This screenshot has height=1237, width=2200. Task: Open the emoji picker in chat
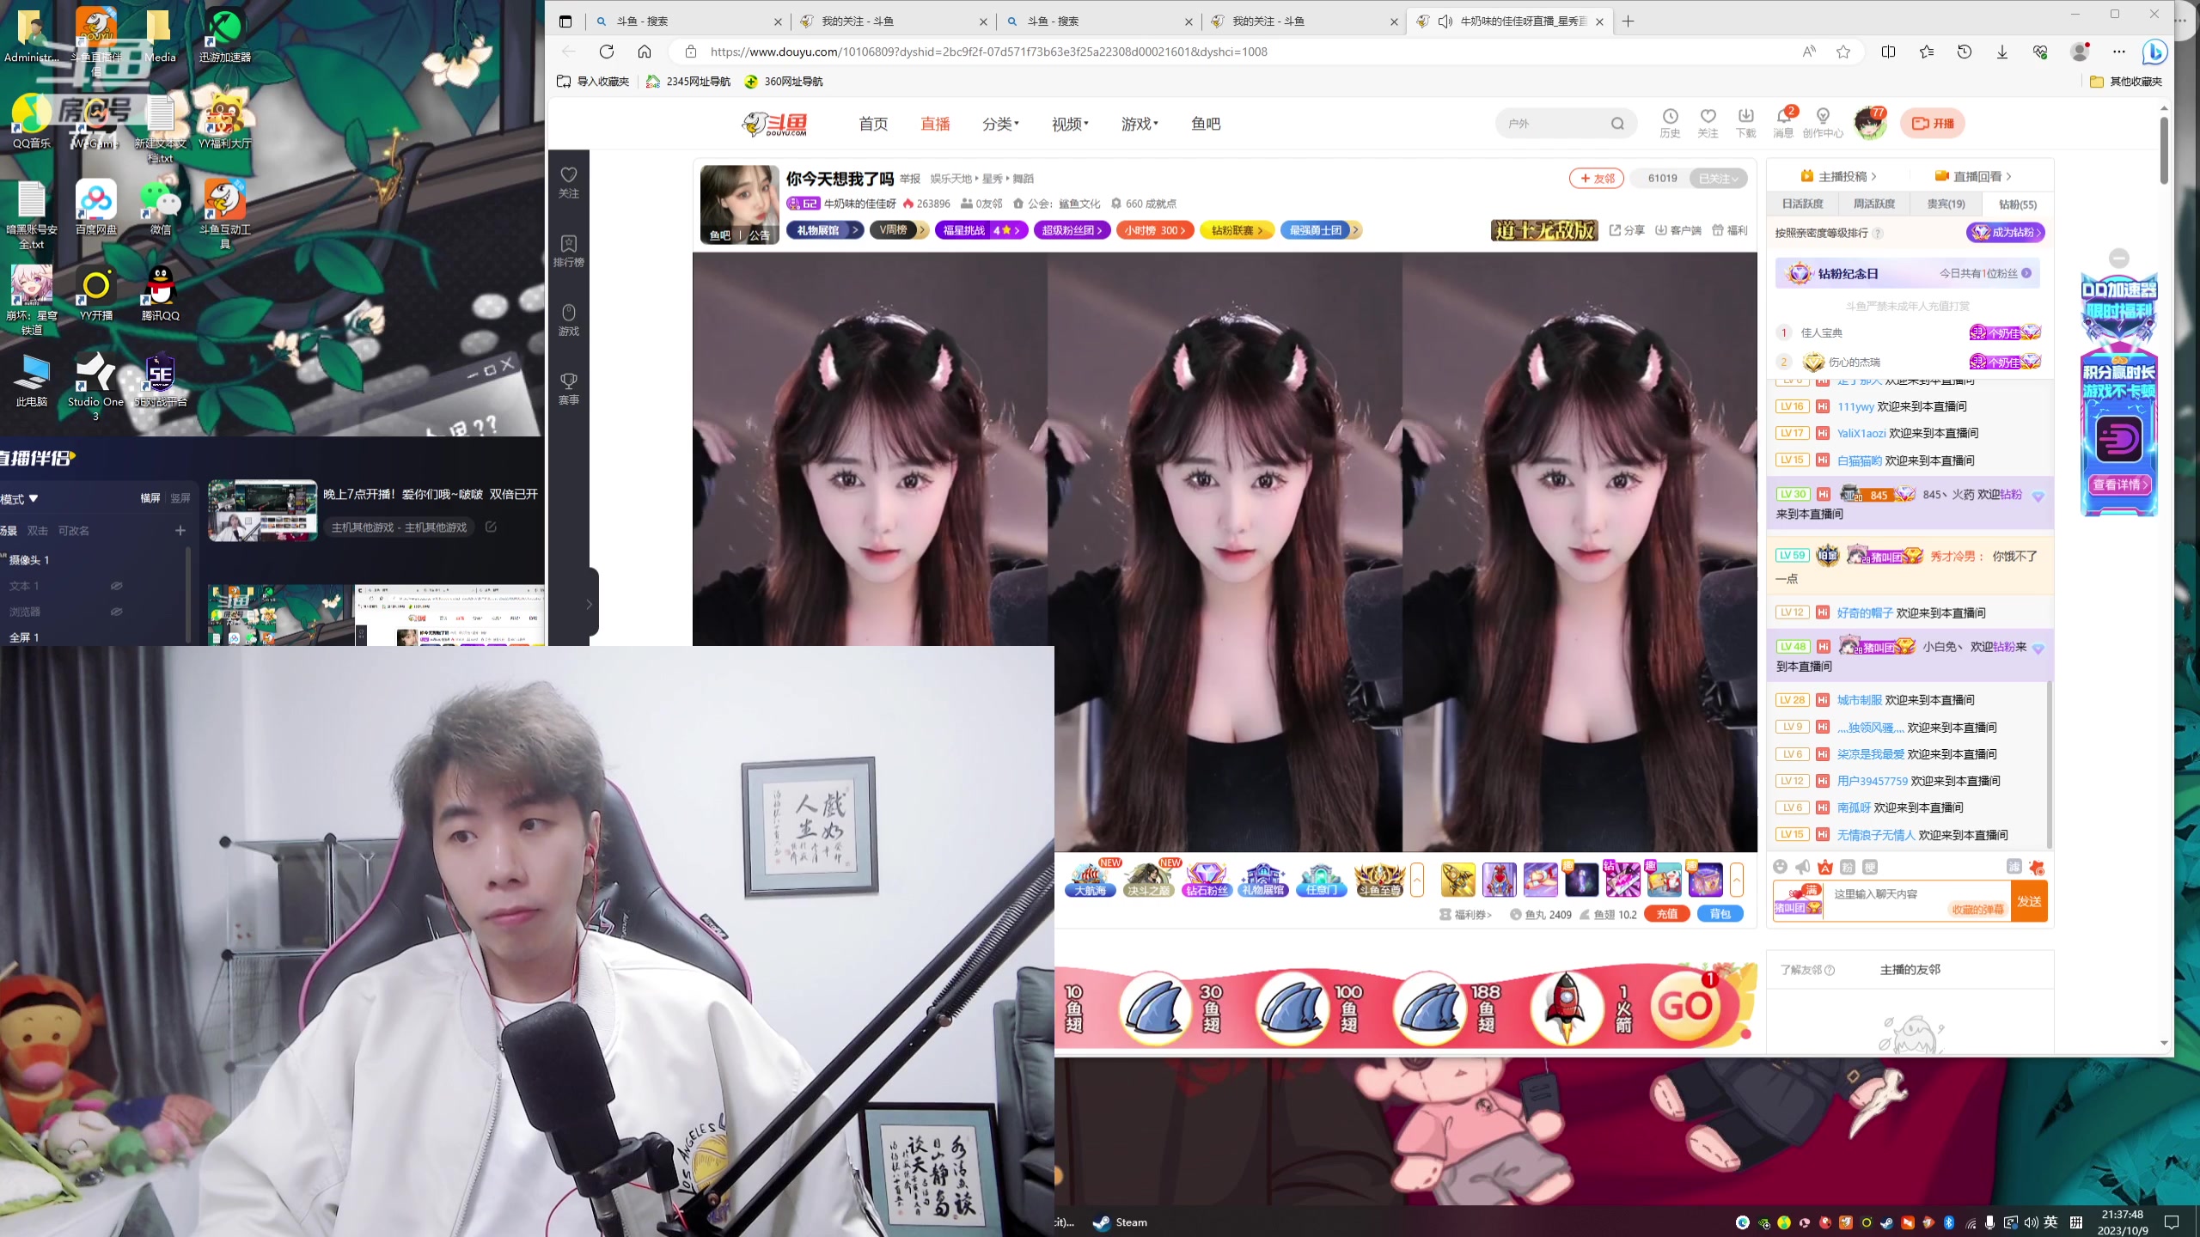(1780, 868)
